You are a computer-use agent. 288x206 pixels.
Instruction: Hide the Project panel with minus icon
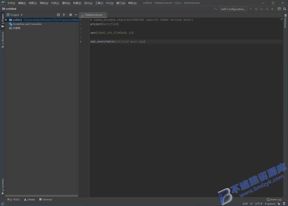coord(76,15)
